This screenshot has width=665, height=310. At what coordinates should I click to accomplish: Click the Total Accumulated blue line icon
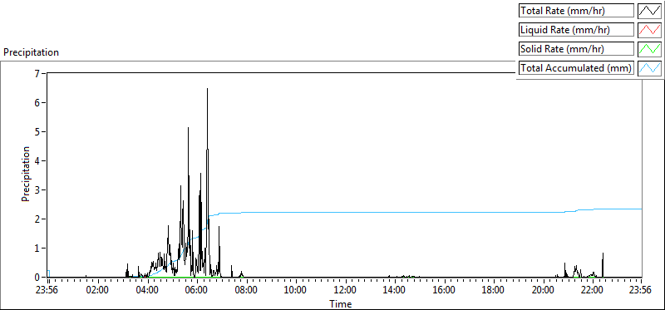click(x=650, y=67)
